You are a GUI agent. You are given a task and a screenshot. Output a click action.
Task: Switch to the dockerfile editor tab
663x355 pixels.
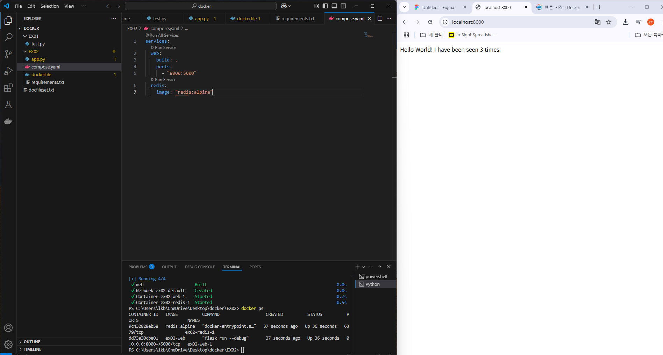pyautogui.click(x=247, y=19)
